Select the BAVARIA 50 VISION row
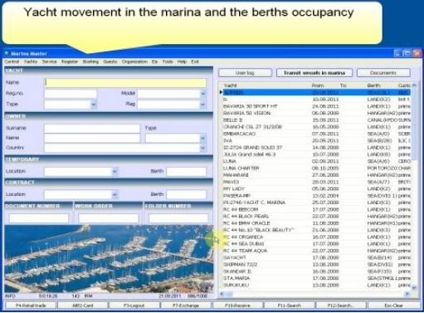The image size is (424, 313). (x=317, y=113)
